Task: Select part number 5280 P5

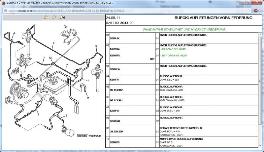Action: click(115, 142)
